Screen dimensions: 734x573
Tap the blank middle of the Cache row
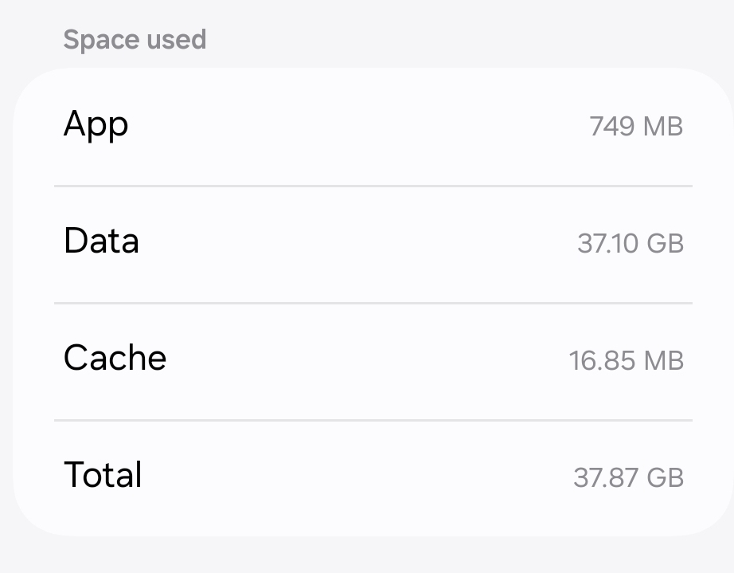(x=358, y=360)
